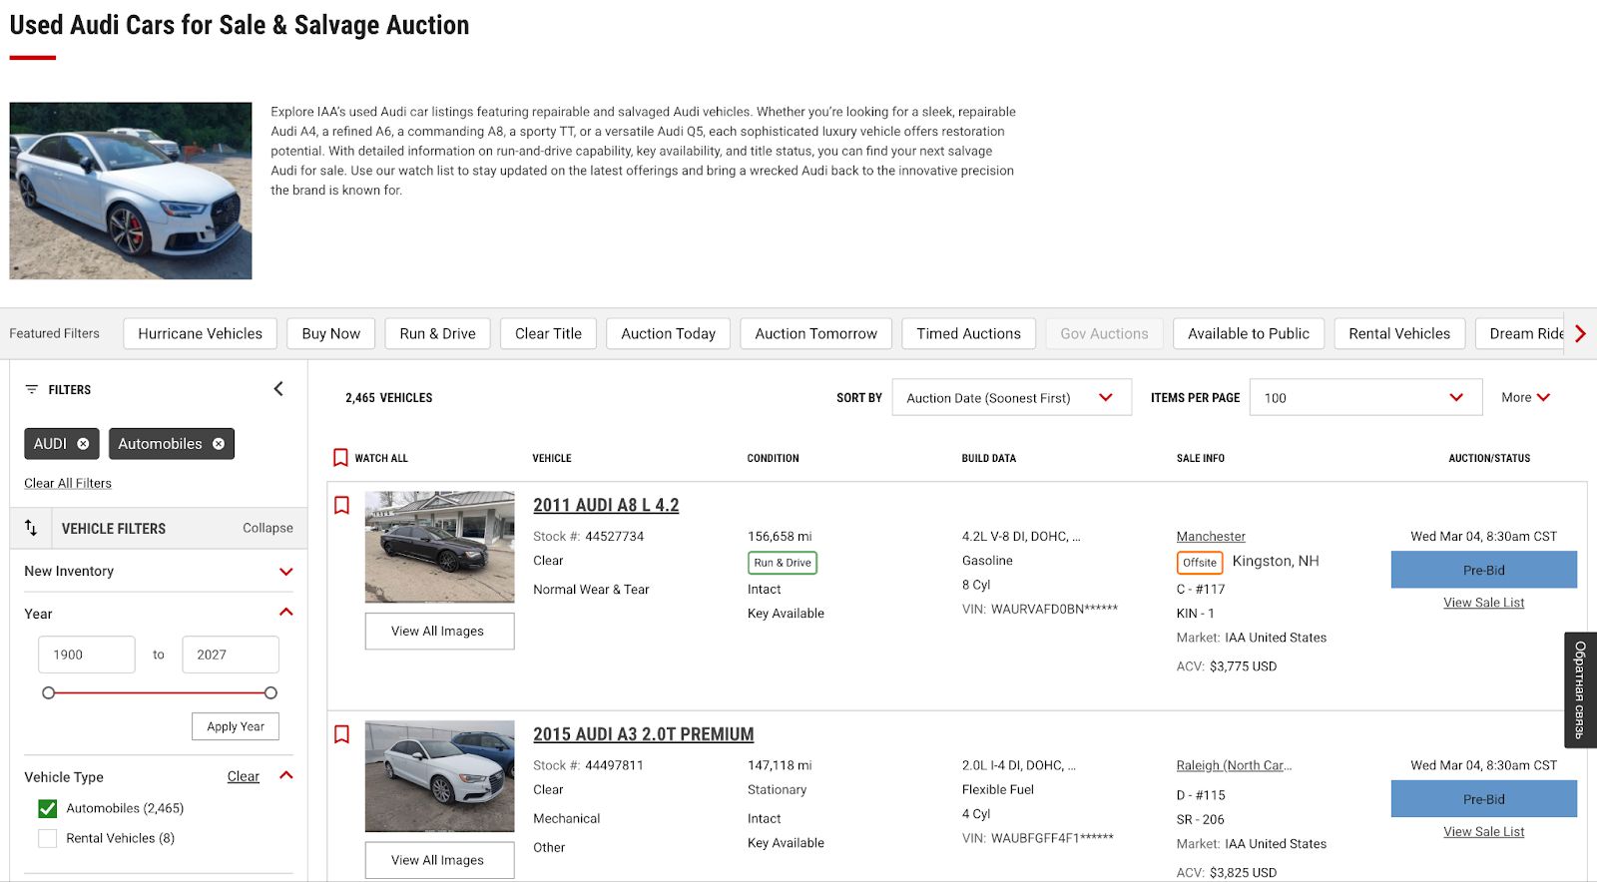View all images for the Audi A3
The image size is (1597, 882).
coord(439,860)
